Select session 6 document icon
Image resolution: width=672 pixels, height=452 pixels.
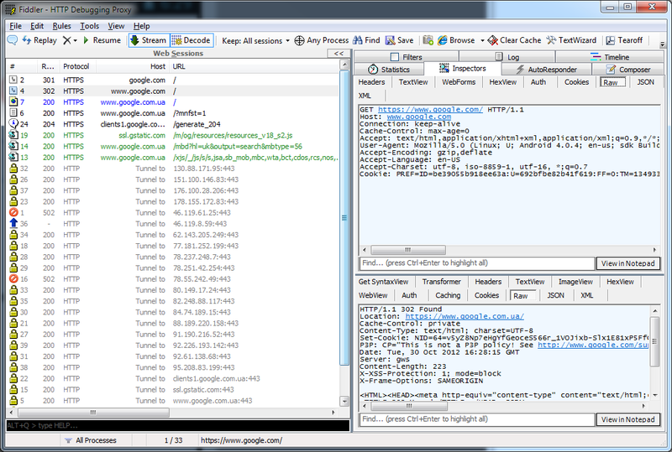(x=13, y=113)
